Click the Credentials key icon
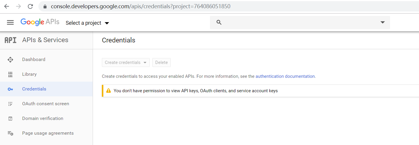This screenshot has height=145, width=419. 10,89
